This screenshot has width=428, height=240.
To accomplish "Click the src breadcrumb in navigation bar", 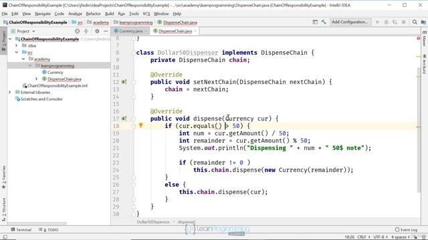I will point(78,22).
